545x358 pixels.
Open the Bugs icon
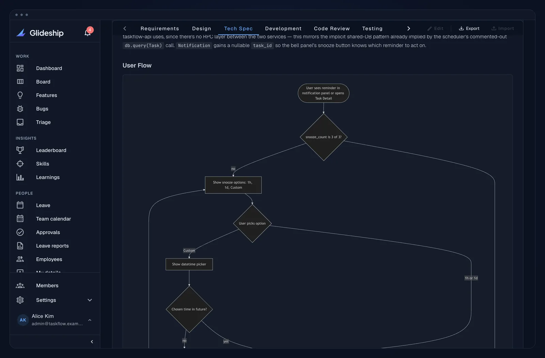20,109
